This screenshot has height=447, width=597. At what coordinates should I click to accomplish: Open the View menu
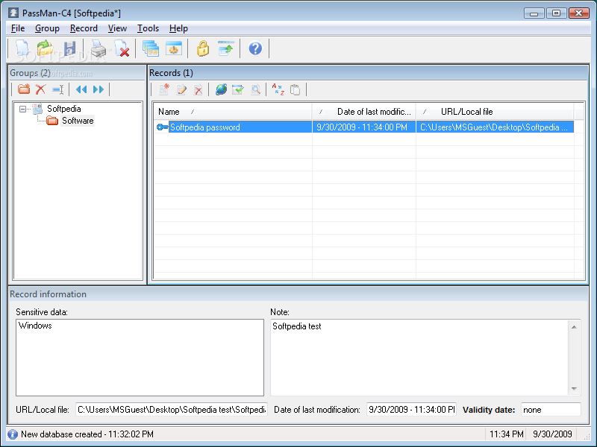click(x=117, y=28)
